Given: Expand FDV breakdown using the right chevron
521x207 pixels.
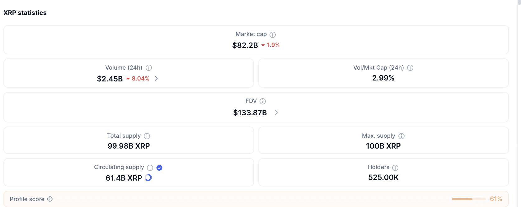Looking at the screenshot, I should (x=276, y=113).
